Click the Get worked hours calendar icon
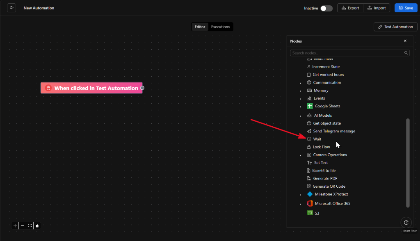This screenshot has height=241, width=420. (309, 75)
